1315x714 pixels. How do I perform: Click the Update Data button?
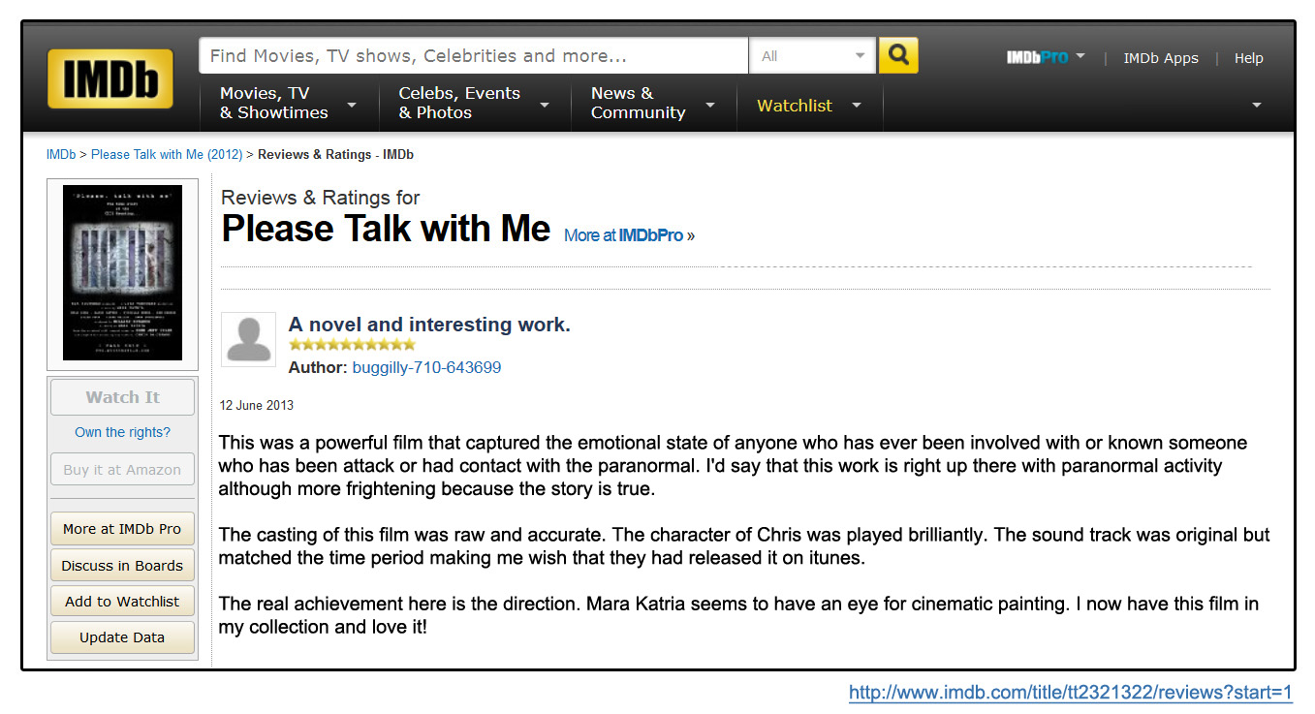point(122,637)
